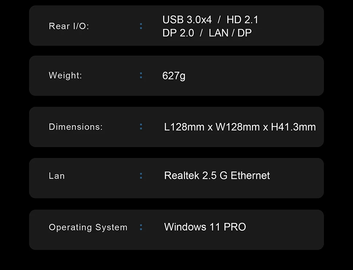Select the "Lan" row label
The width and height of the screenshot is (353, 270).
pos(57,176)
